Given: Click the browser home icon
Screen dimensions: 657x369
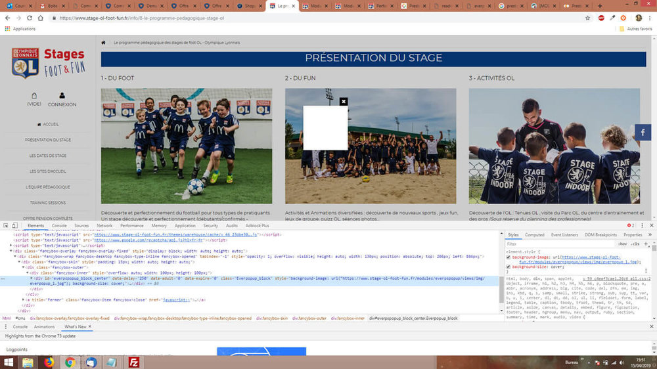Looking at the screenshot, I should tap(41, 18).
